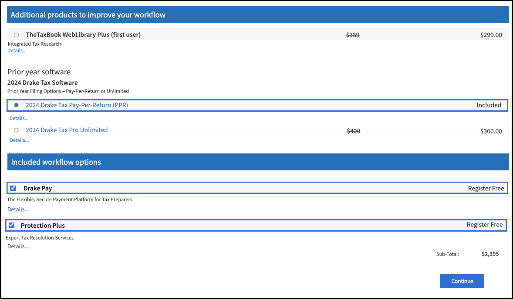
Task: Click the $2,395 sub-total amount
Action: [490, 254]
